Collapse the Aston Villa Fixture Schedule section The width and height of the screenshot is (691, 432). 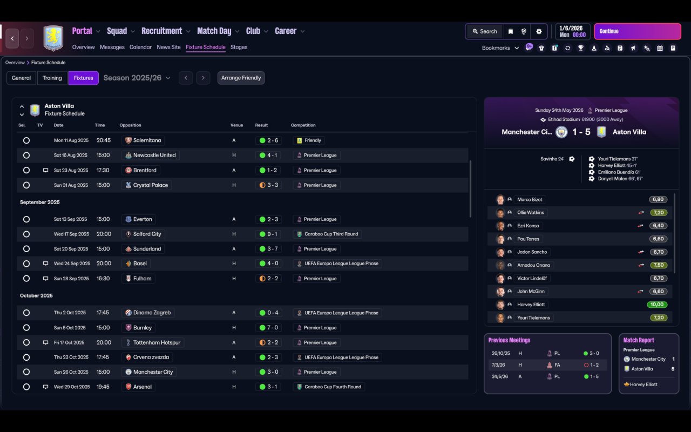[22, 106]
